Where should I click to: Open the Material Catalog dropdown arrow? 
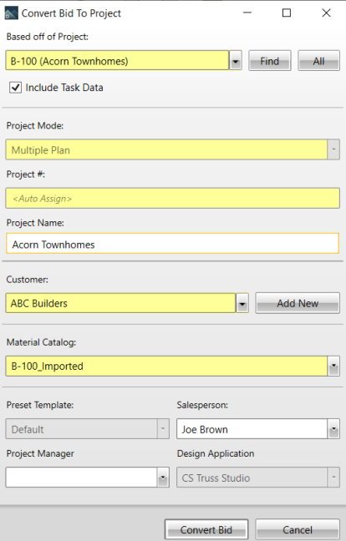coord(333,366)
